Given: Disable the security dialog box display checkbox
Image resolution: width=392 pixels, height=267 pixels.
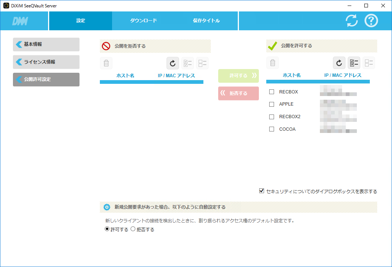Looking at the screenshot, I should point(261,191).
